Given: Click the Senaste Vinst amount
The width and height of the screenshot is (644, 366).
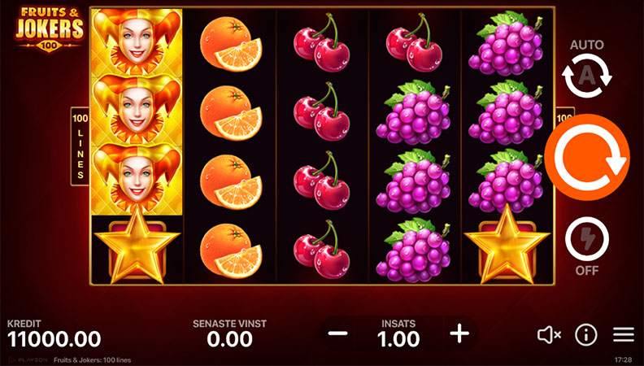Looking at the screenshot, I should point(229,339).
